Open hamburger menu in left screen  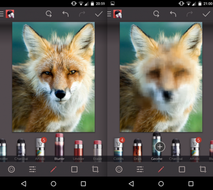2,14
